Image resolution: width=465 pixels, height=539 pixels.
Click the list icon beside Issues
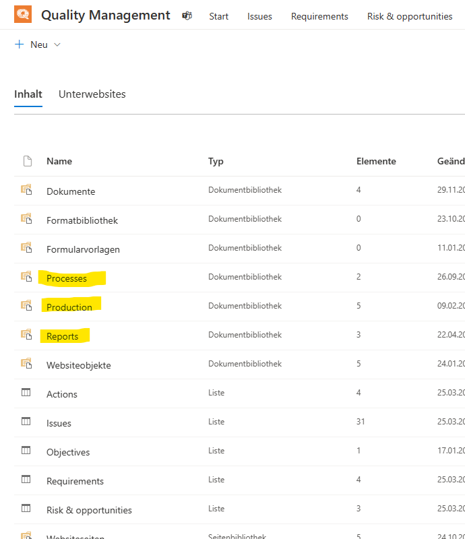(x=27, y=422)
